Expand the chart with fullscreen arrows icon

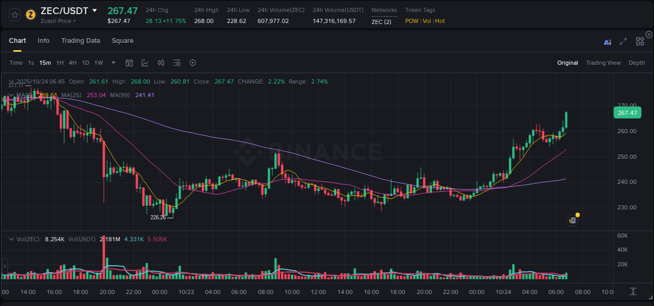(623, 42)
